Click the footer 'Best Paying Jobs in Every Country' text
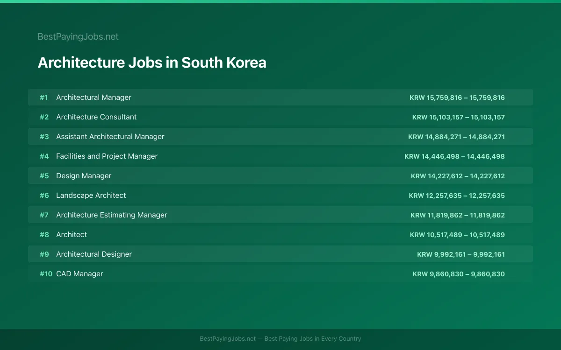Image resolution: width=561 pixels, height=350 pixels. pos(313,339)
